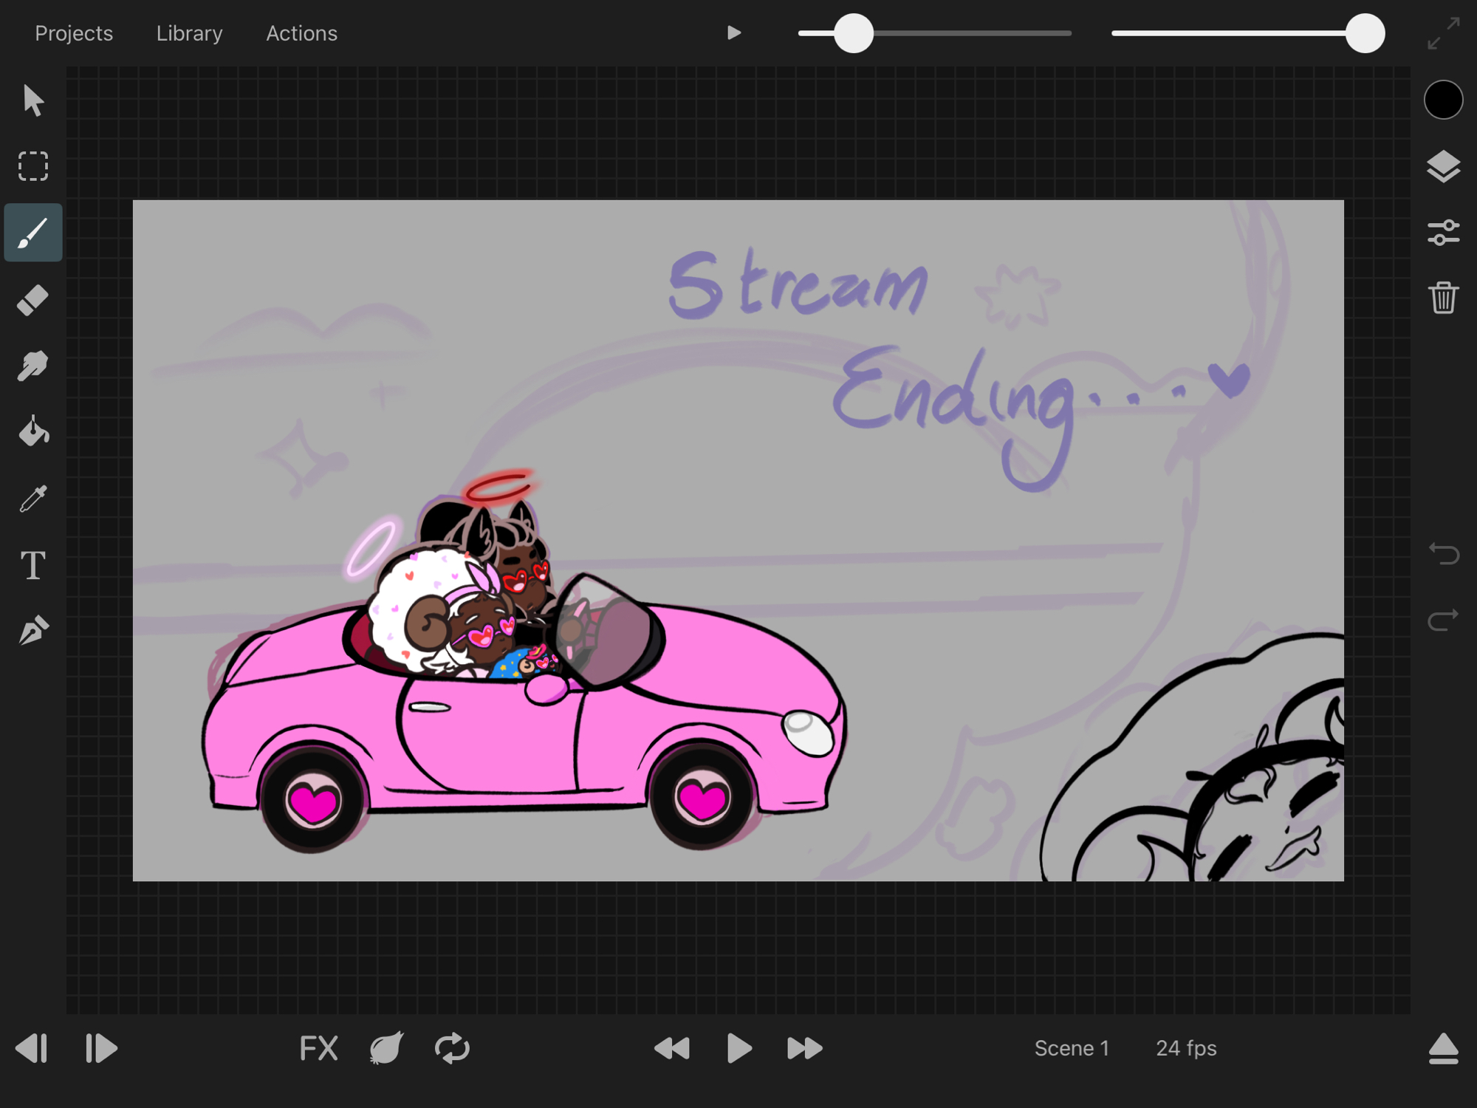Open the brush settings sliders icon
The height and width of the screenshot is (1108, 1477).
click(1443, 233)
